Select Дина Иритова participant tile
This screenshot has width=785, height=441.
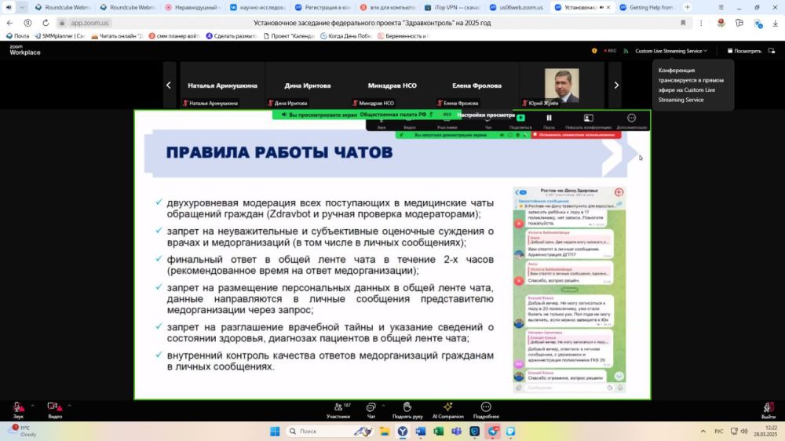308,85
